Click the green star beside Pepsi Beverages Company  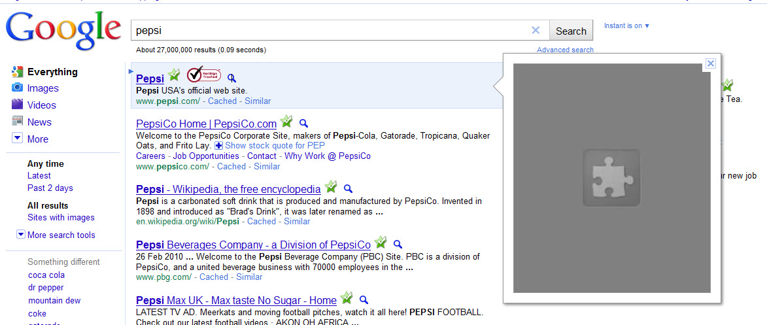(381, 243)
